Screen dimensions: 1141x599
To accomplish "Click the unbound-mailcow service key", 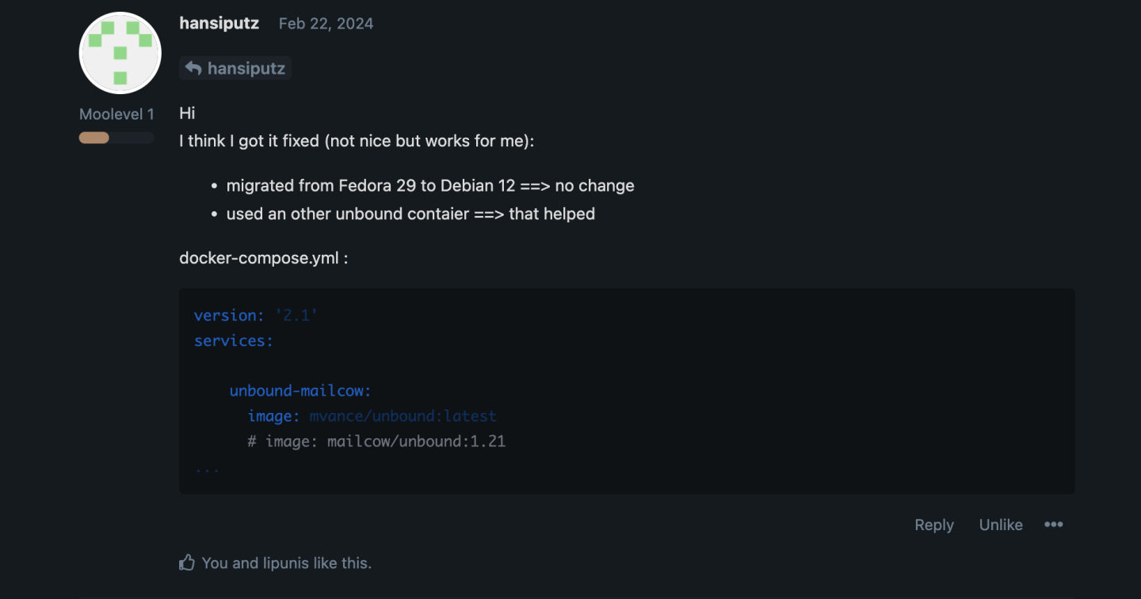I will 300,391.
